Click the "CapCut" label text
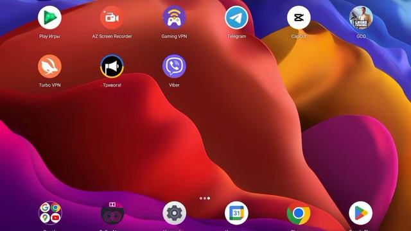Viewport: 411px width, 231px height. (x=299, y=37)
